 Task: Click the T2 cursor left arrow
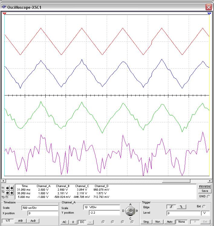8,193
